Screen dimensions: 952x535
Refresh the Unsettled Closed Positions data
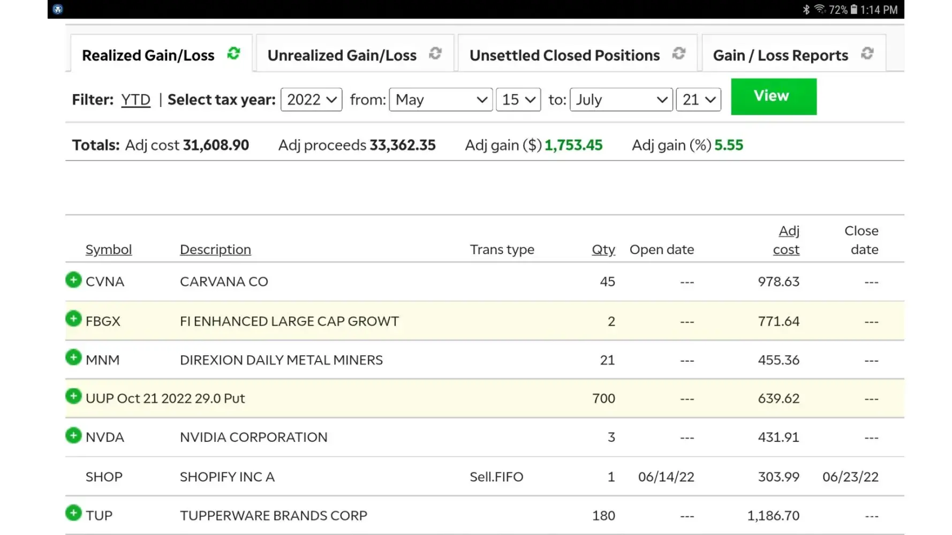[679, 53]
